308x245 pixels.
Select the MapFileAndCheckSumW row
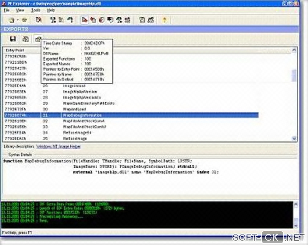(131, 127)
